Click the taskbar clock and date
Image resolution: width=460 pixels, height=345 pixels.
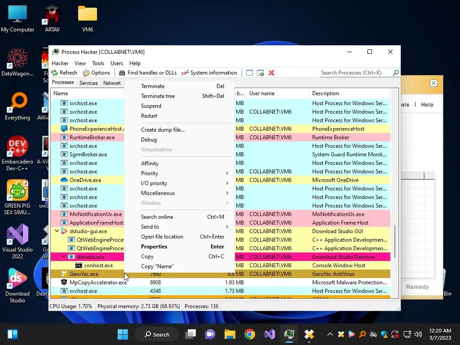440,334
